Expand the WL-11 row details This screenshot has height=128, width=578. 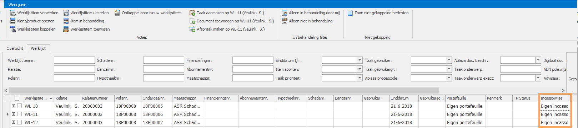point(13,114)
